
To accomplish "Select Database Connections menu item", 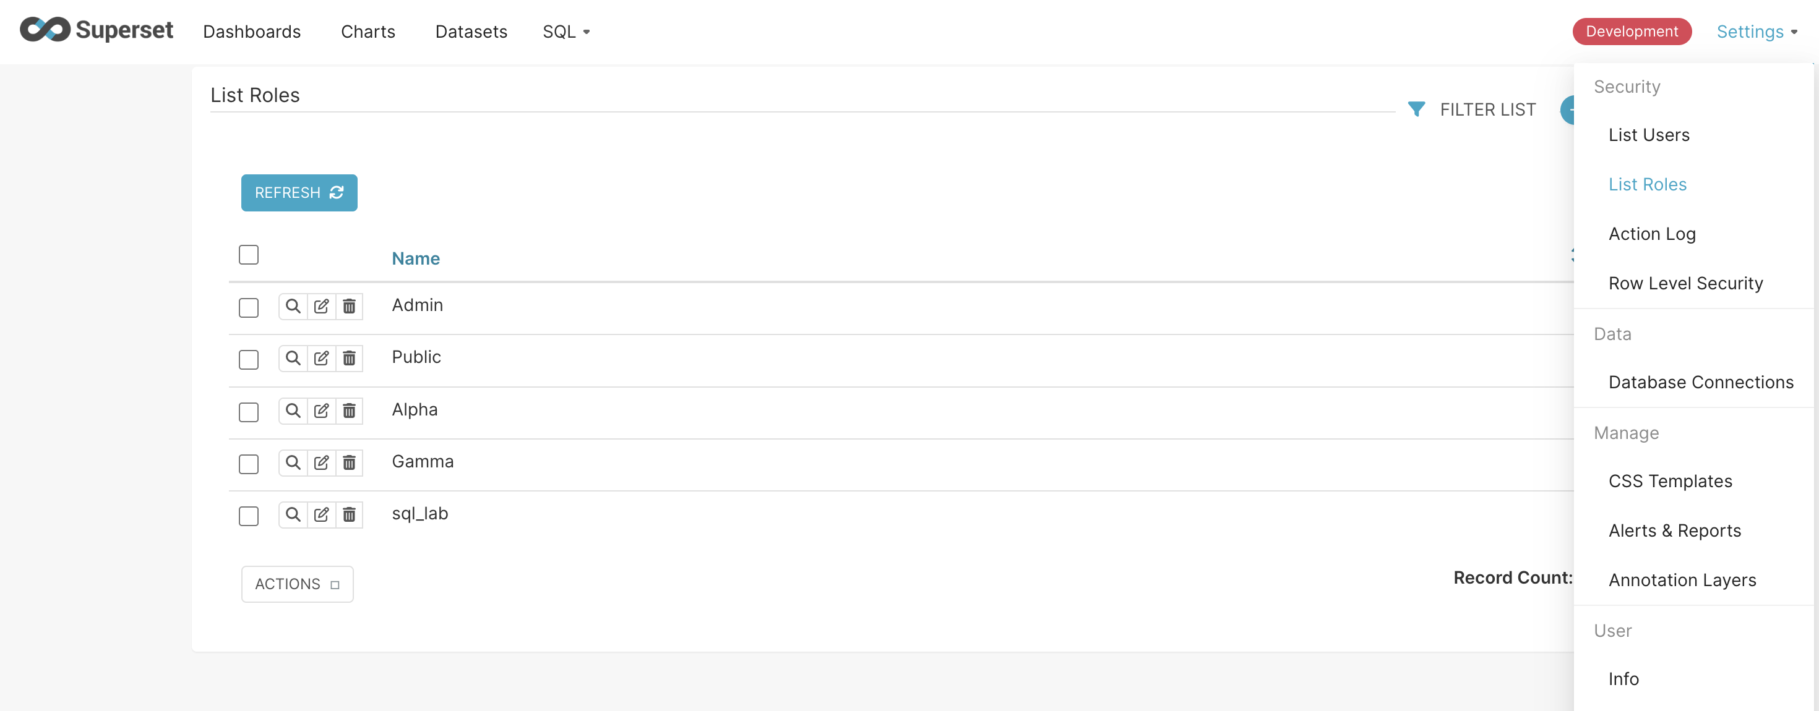I will coord(1700,382).
